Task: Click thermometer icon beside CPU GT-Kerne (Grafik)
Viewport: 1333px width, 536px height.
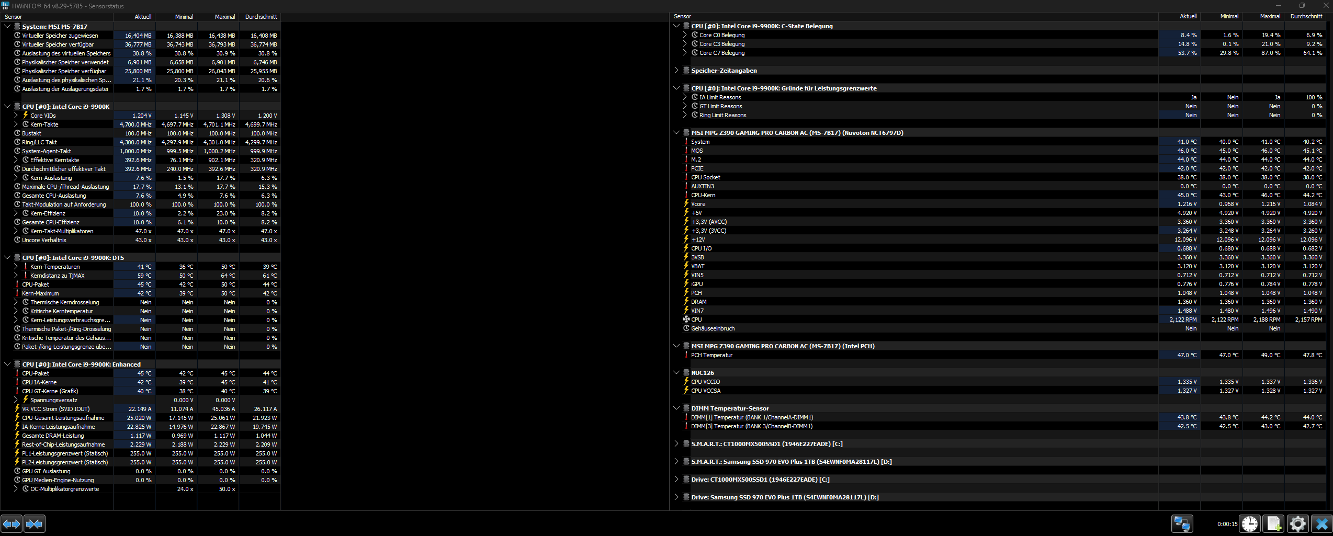Action: (17, 391)
